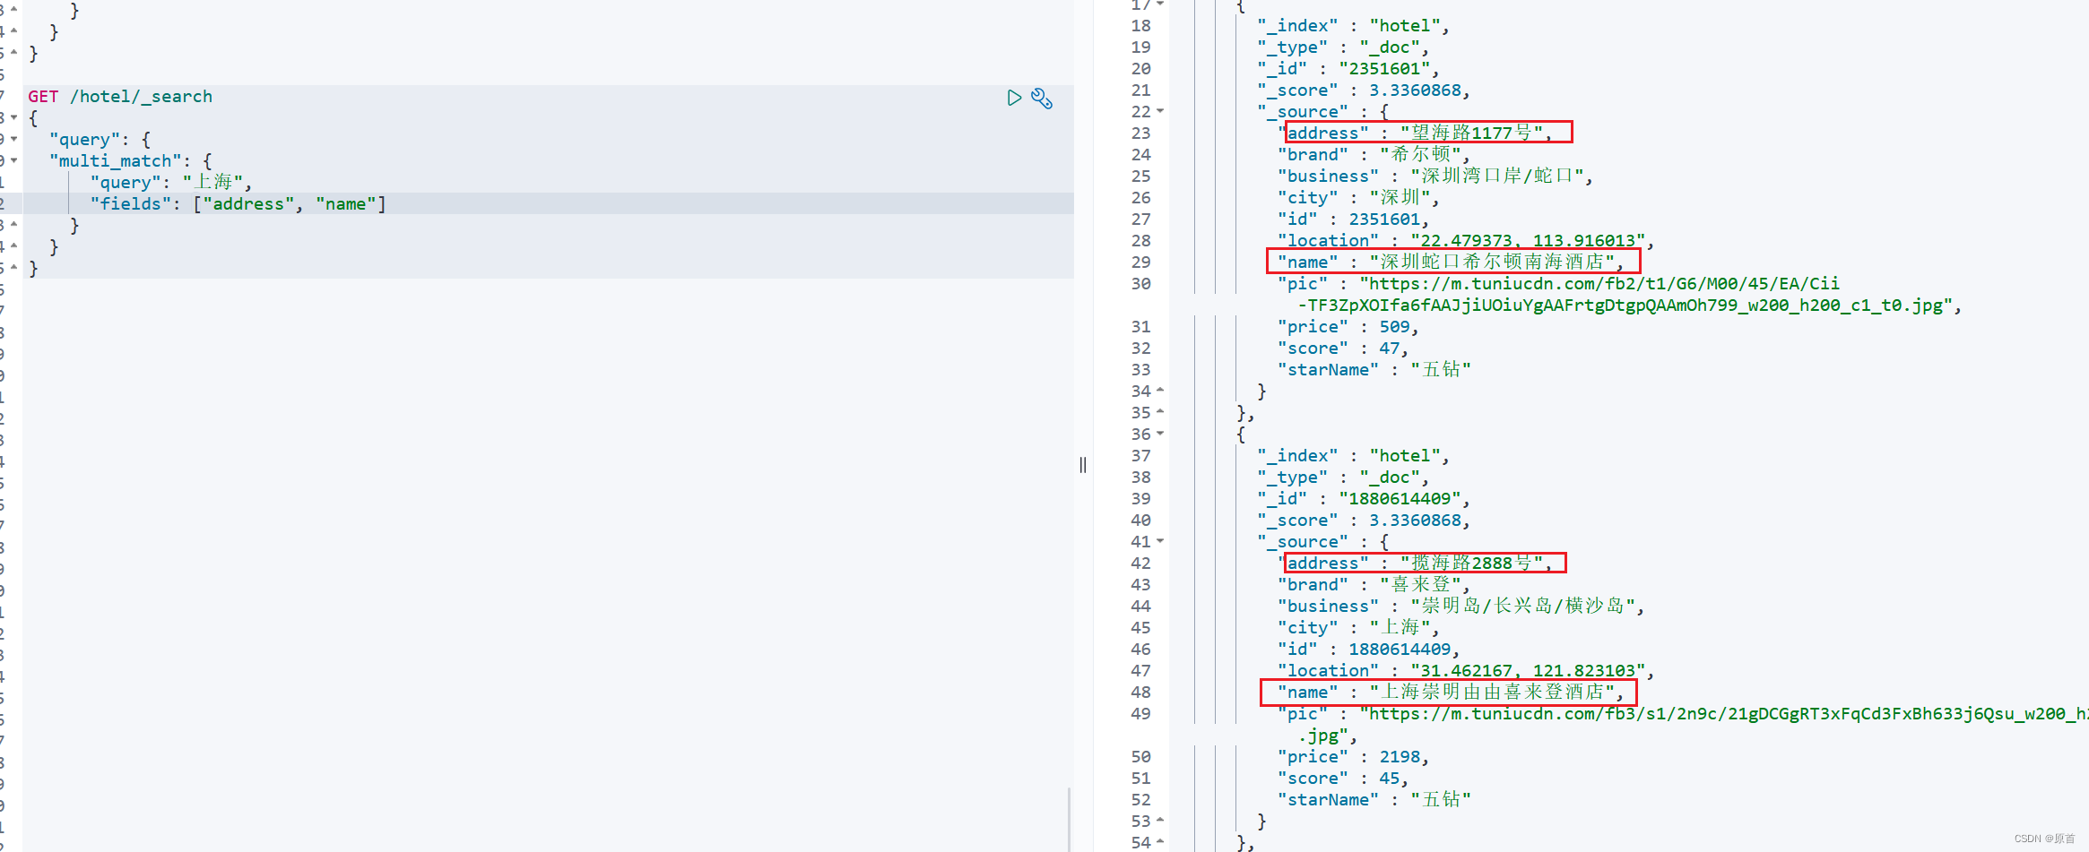Collapse the _source block at line 41
Viewport: 2089px width, 852px height.
coord(1160,541)
